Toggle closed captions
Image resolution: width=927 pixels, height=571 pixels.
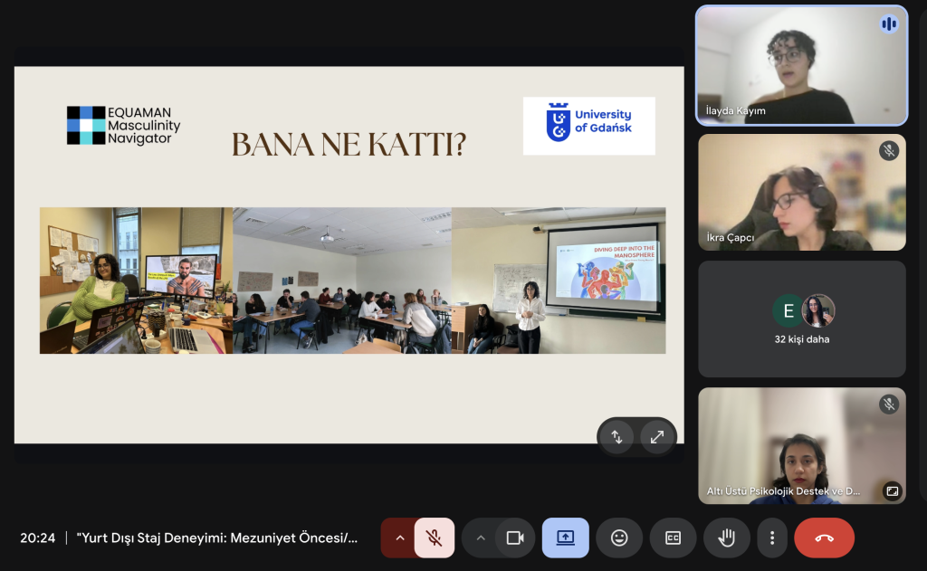tap(673, 538)
